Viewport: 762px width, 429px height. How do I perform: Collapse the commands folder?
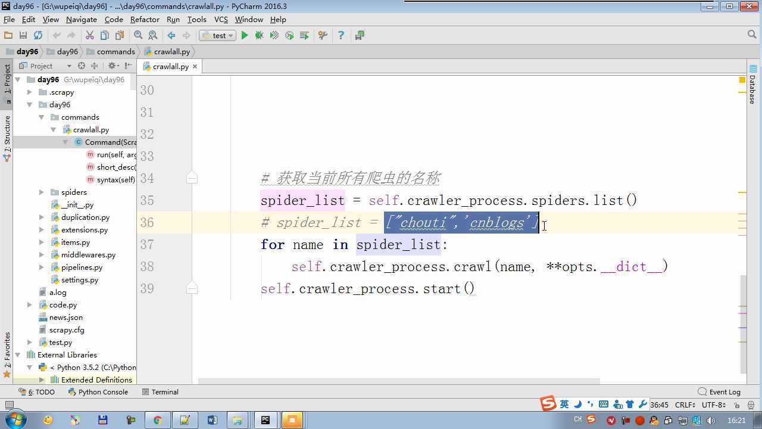[42, 117]
